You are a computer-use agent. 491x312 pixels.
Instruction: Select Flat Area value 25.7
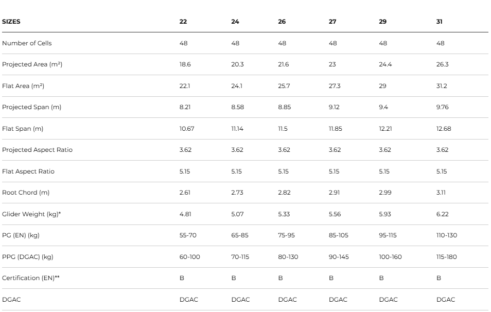pyautogui.click(x=284, y=86)
